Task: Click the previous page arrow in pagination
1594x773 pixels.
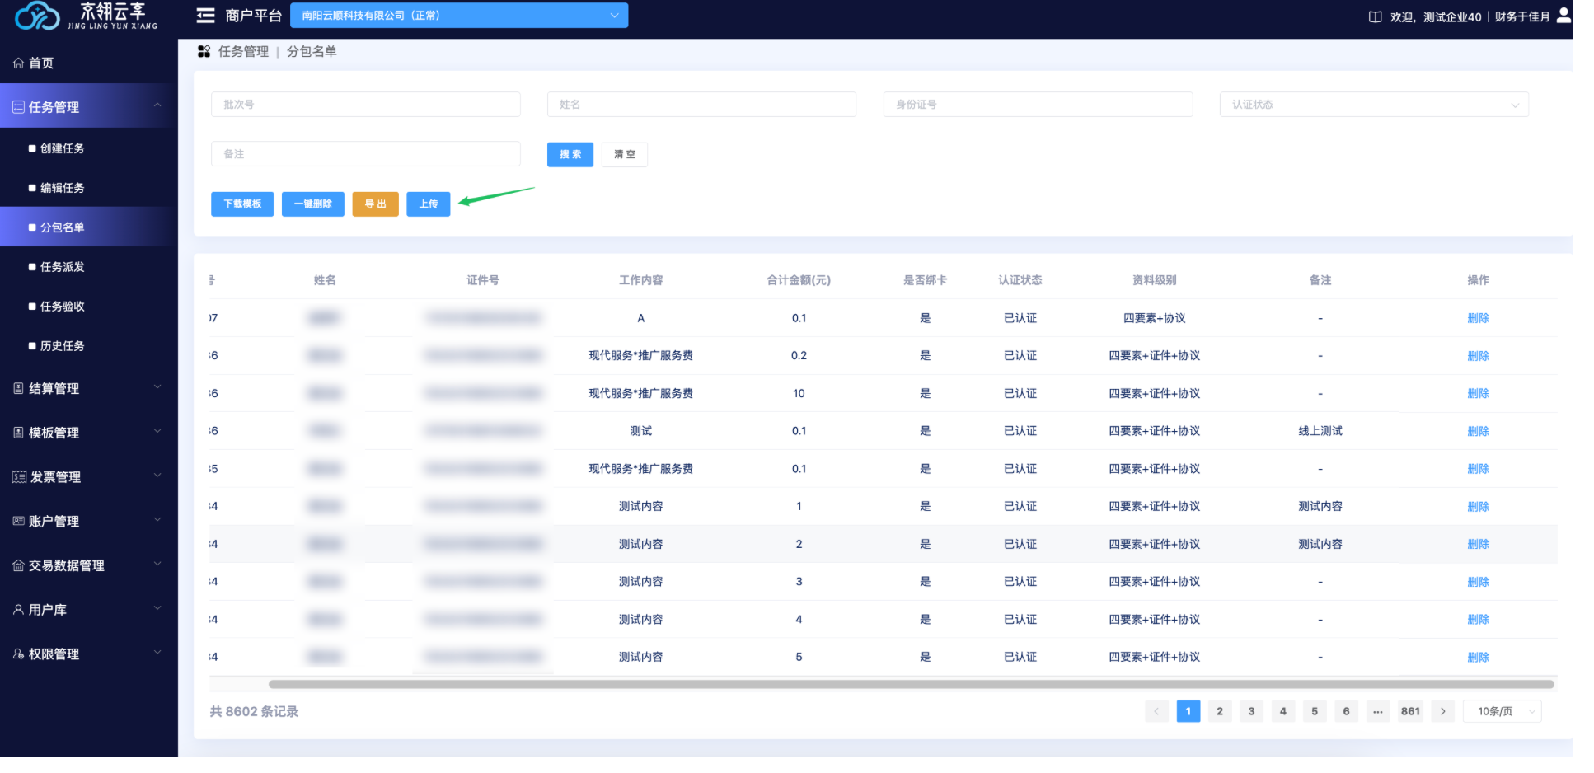Action: coord(1156,711)
